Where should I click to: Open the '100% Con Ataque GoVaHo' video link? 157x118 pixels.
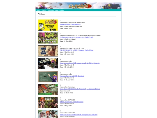[78, 115]
